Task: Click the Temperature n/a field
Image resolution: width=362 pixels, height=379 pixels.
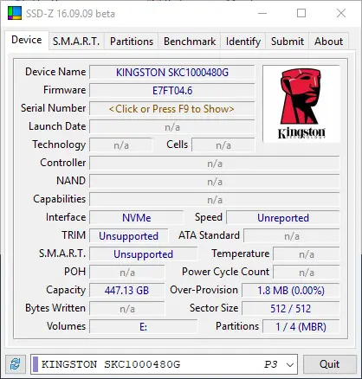Action: [307, 254]
